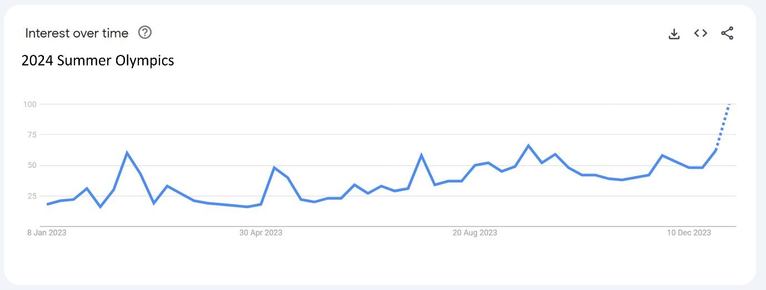Click the 25 y-axis label
766x290 pixels.
point(32,196)
